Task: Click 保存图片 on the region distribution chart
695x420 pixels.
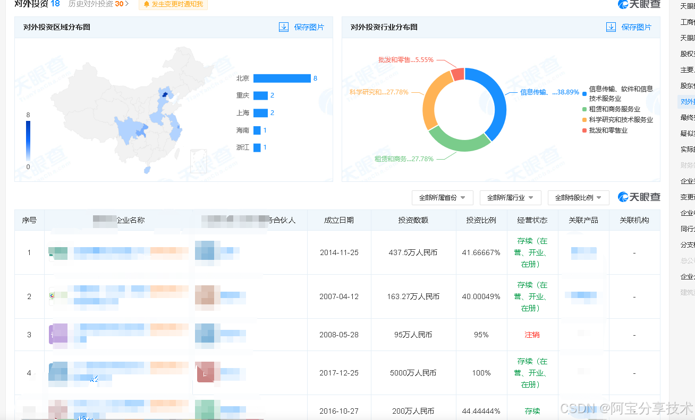Action: pos(309,27)
